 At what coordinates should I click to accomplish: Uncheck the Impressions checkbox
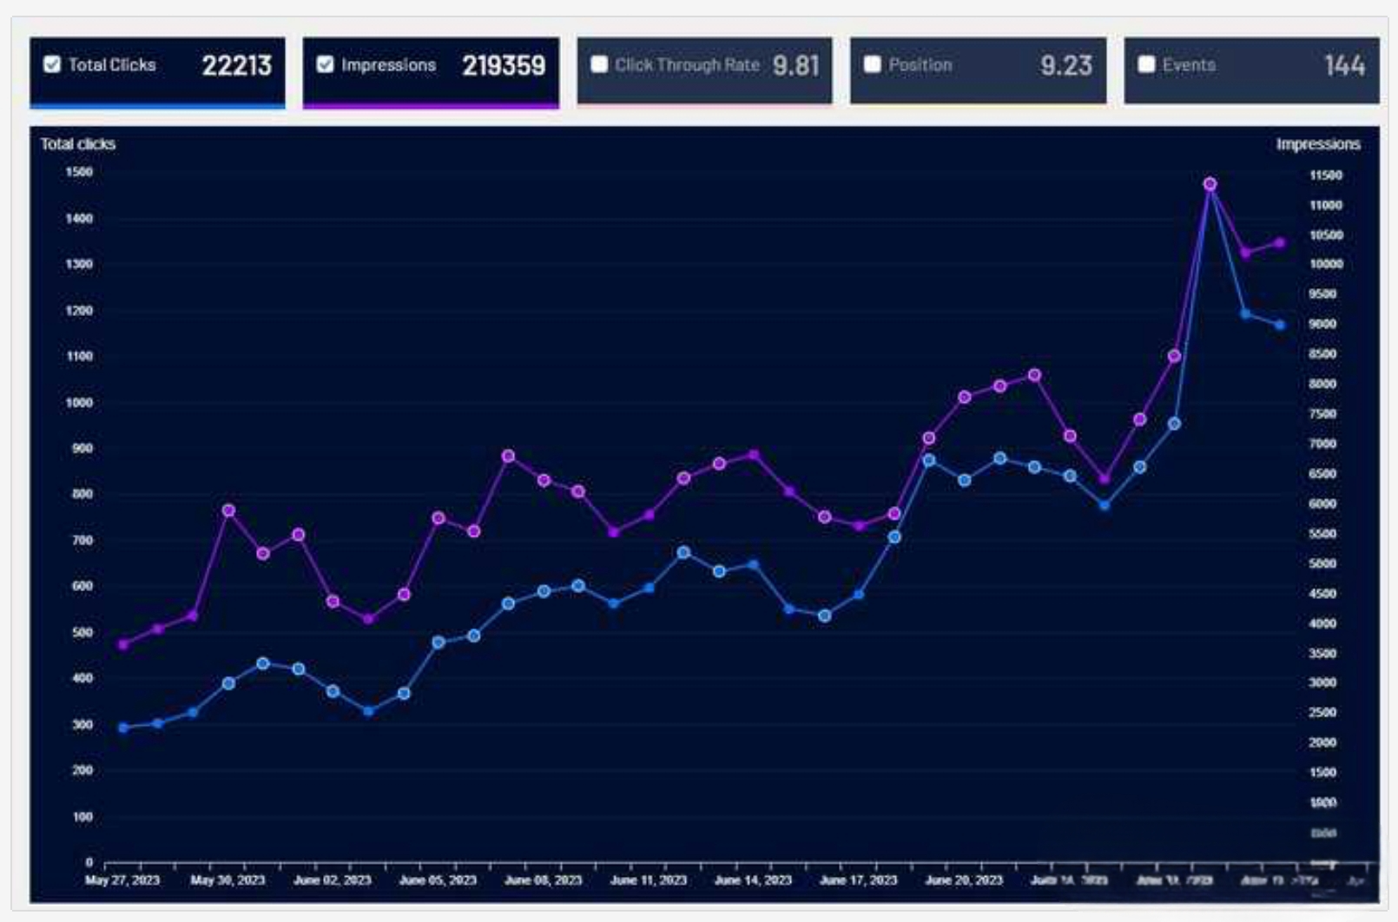(325, 64)
